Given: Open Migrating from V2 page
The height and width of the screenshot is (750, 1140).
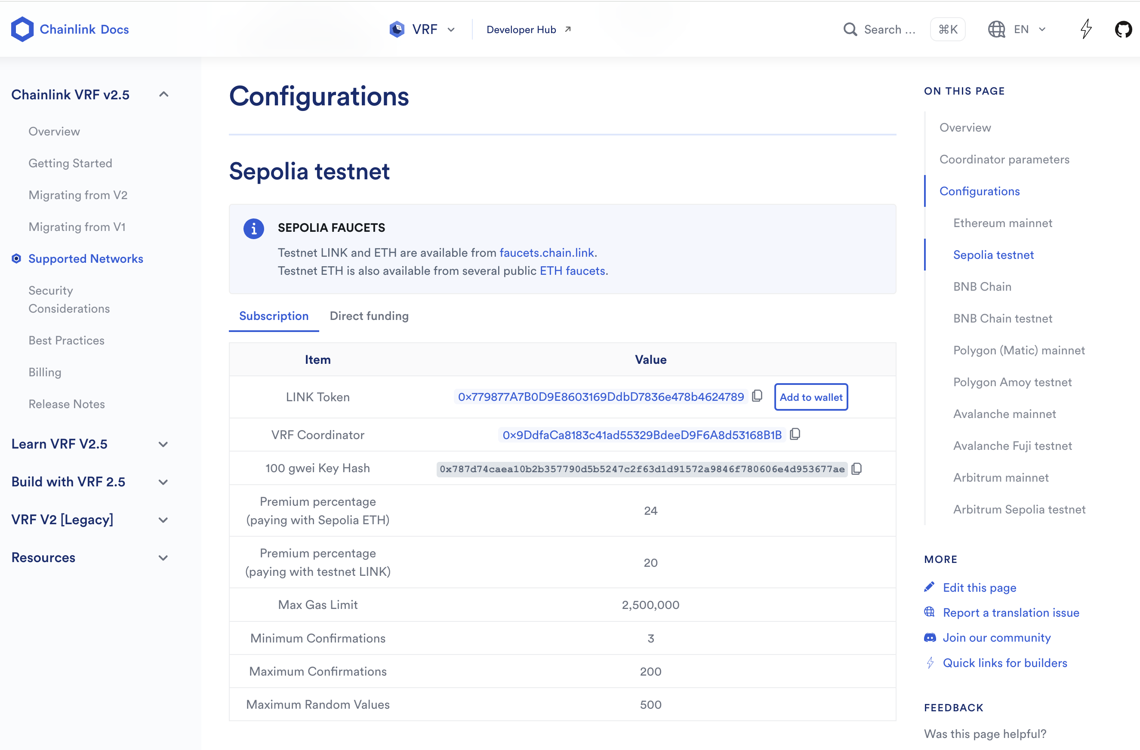Looking at the screenshot, I should 78,195.
